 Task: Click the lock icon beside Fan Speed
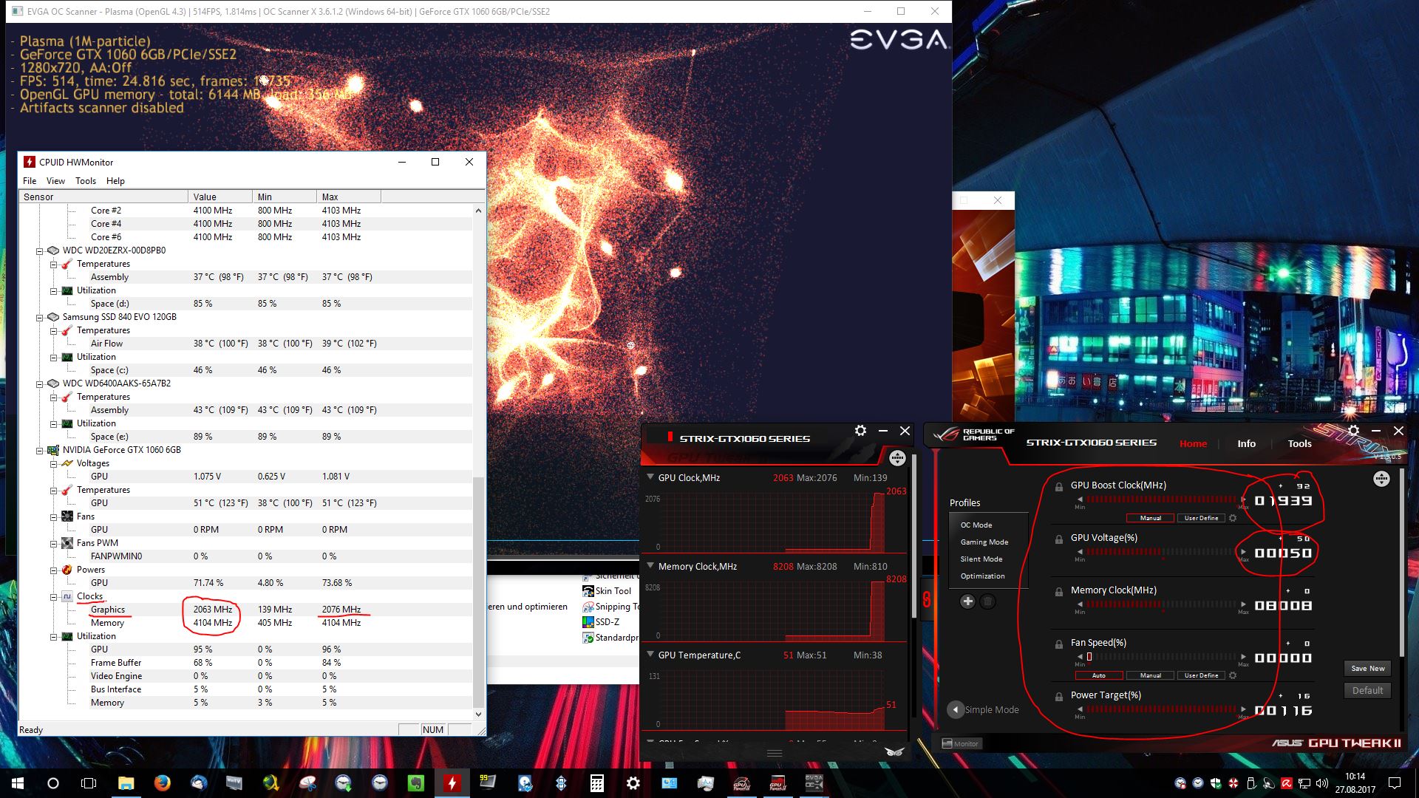tap(1059, 644)
